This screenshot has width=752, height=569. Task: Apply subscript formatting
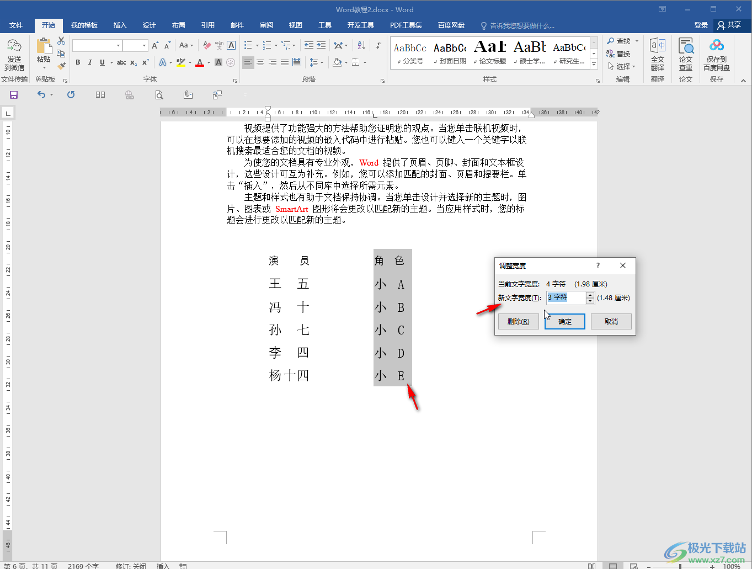click(x=134, y=62)
